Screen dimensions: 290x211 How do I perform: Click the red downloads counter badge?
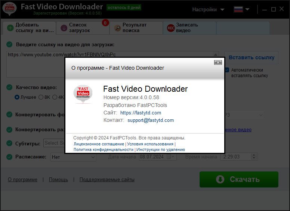point(105,23)
